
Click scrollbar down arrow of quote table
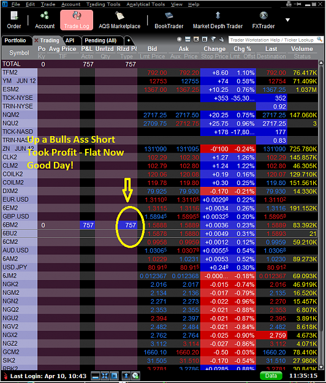(x=321, y=367)
